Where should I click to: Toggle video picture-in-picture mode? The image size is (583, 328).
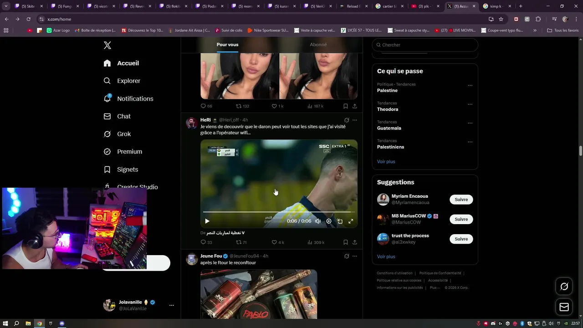click(x=340, y=221)
